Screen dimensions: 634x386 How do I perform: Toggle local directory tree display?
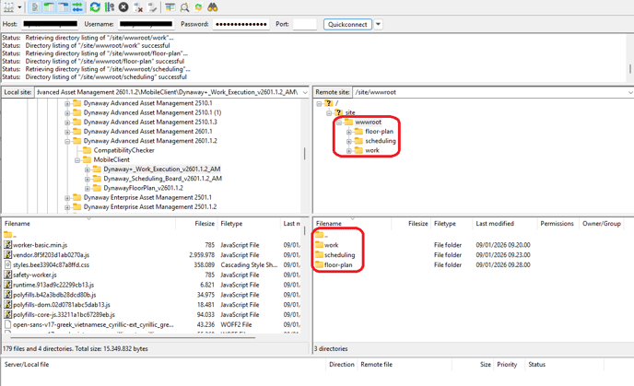point(49,7)
